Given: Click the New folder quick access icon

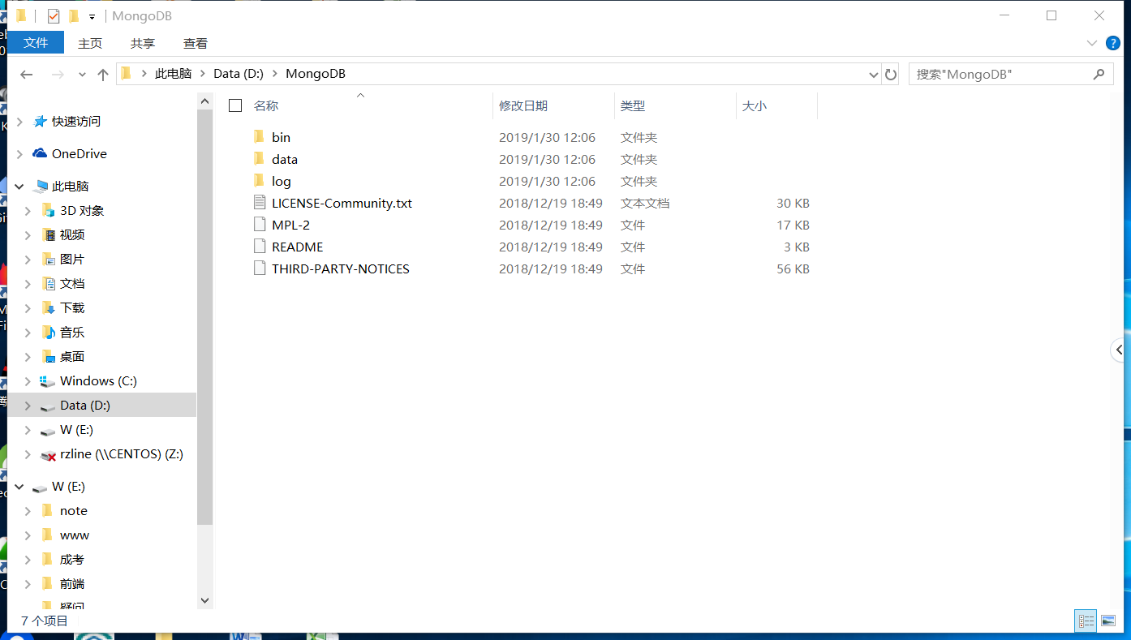Looking at the screenshot, I should [74, 16].
